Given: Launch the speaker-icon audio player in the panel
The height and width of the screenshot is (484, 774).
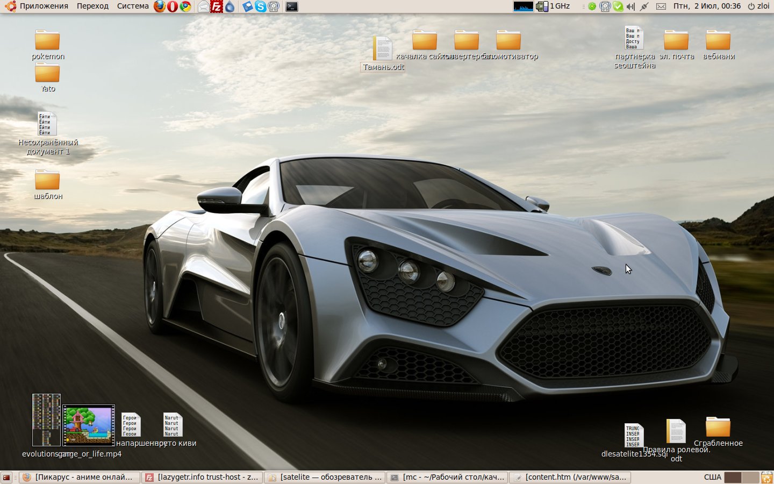Looking at the screenshot, I should click(x=274, y=6).
